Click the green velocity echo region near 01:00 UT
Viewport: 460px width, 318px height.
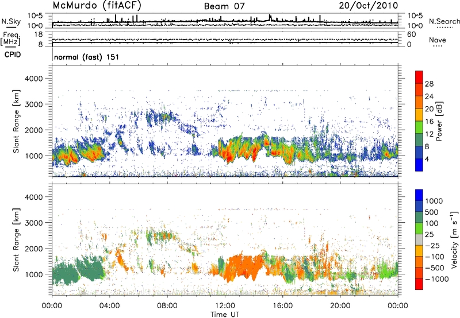[x=65, y=274]
